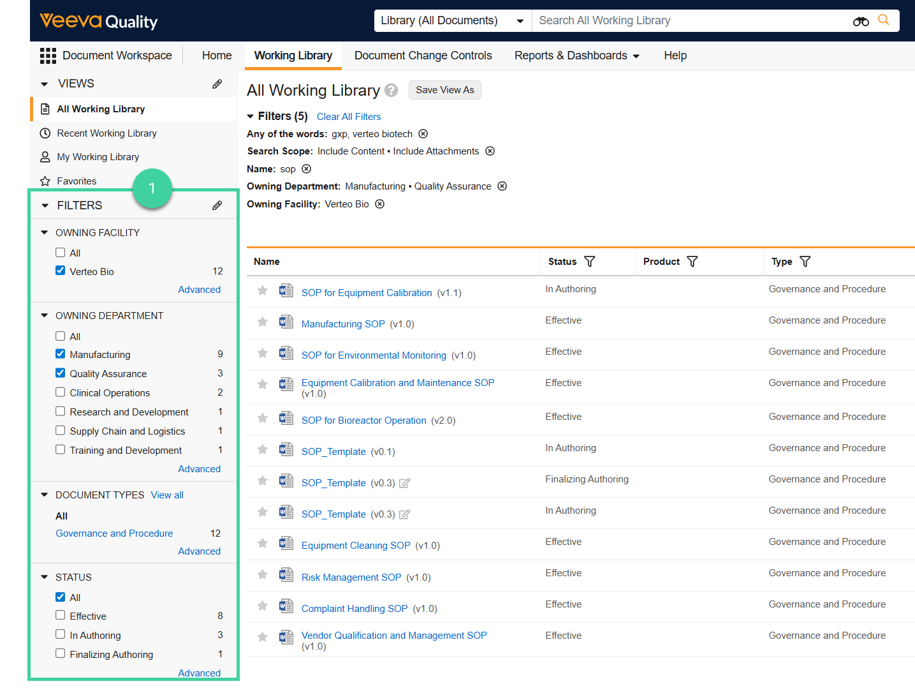Select the Working Library tab

(x=293, y=56)
